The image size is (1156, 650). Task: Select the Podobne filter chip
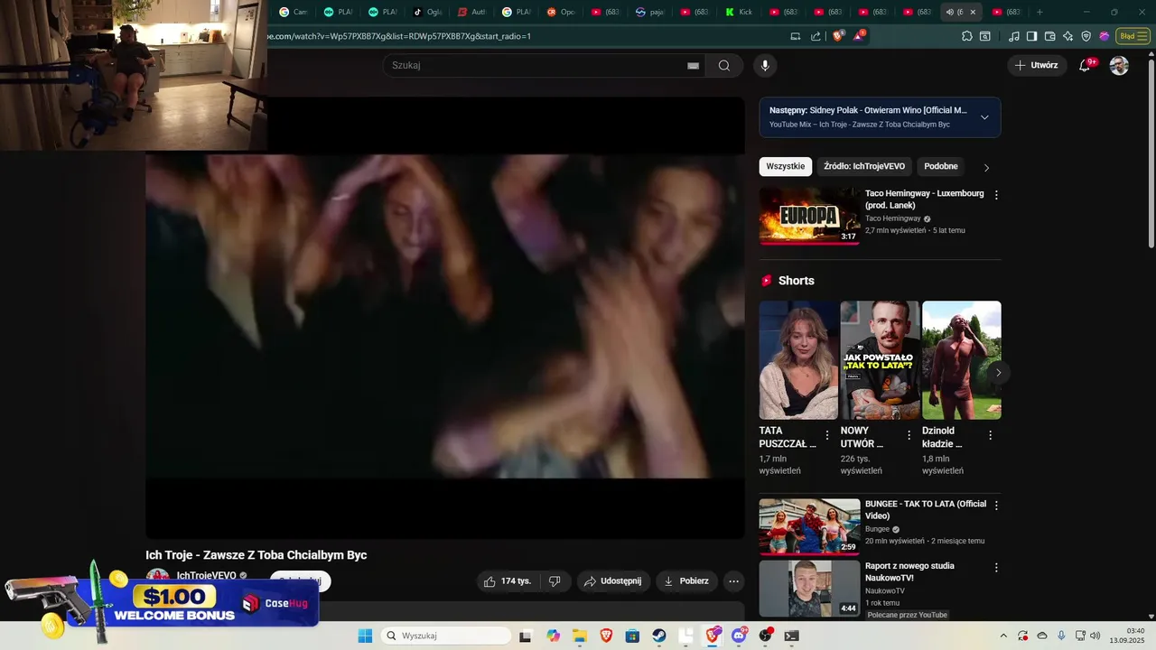coord(941,166)
